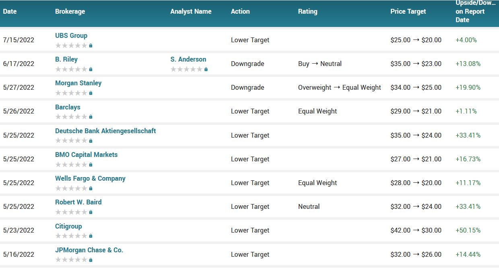Click Lower Target action in UBS Group row
Screen dimensions: 499x268
[x=250, y=40]
